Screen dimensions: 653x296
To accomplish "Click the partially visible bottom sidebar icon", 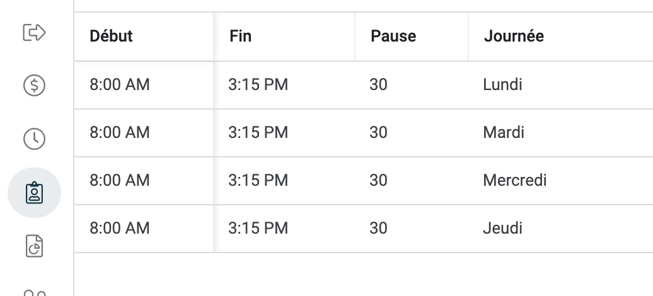I will point(34,292).
